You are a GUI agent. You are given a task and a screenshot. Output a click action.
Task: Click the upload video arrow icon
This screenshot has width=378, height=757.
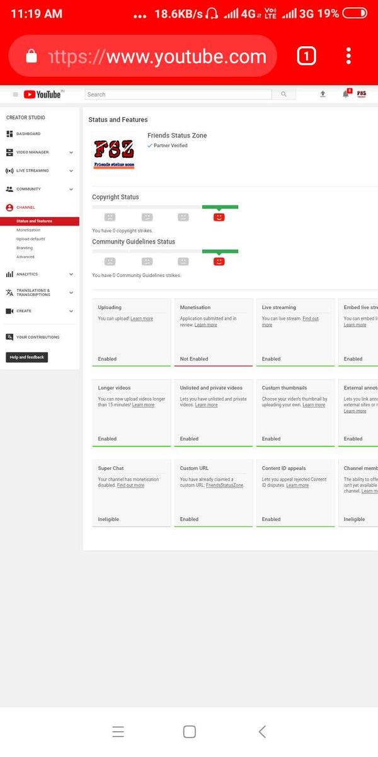point(323,94)
